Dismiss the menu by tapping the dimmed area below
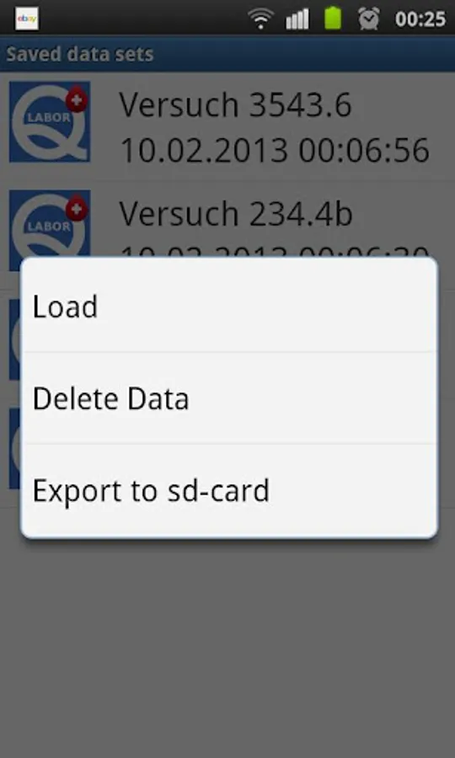The width and height of the screenshot is (455, 758). click(227, 648)
